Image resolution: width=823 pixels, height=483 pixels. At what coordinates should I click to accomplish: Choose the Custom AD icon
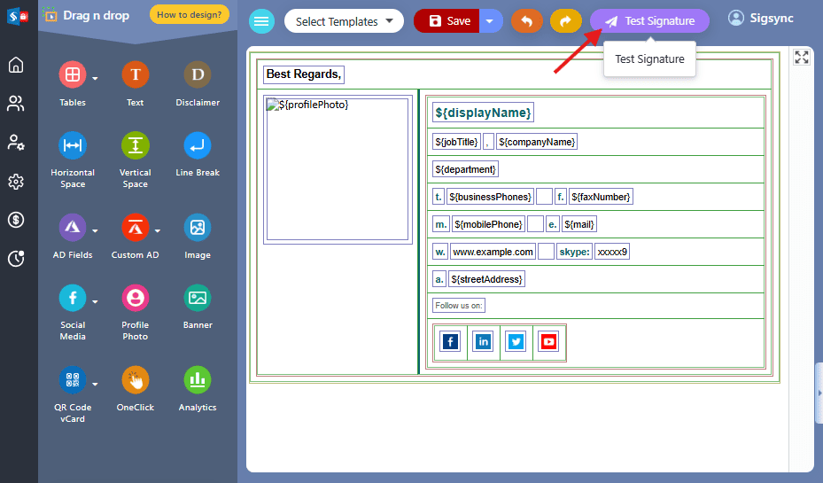135,228
